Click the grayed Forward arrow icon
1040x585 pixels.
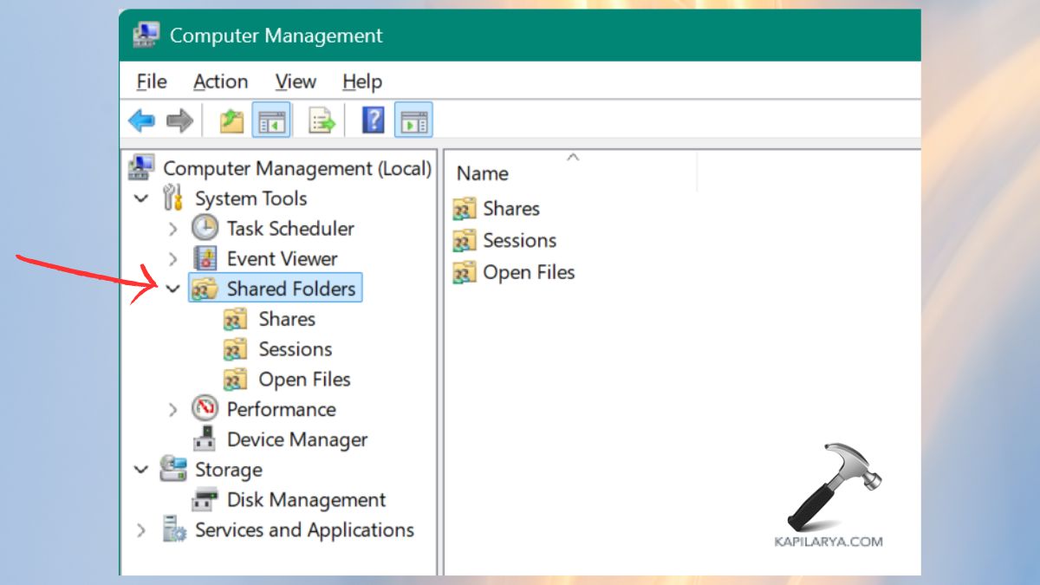(x=179, y=120)
